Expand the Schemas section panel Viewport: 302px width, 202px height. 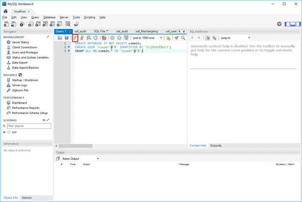pos(48,120)
